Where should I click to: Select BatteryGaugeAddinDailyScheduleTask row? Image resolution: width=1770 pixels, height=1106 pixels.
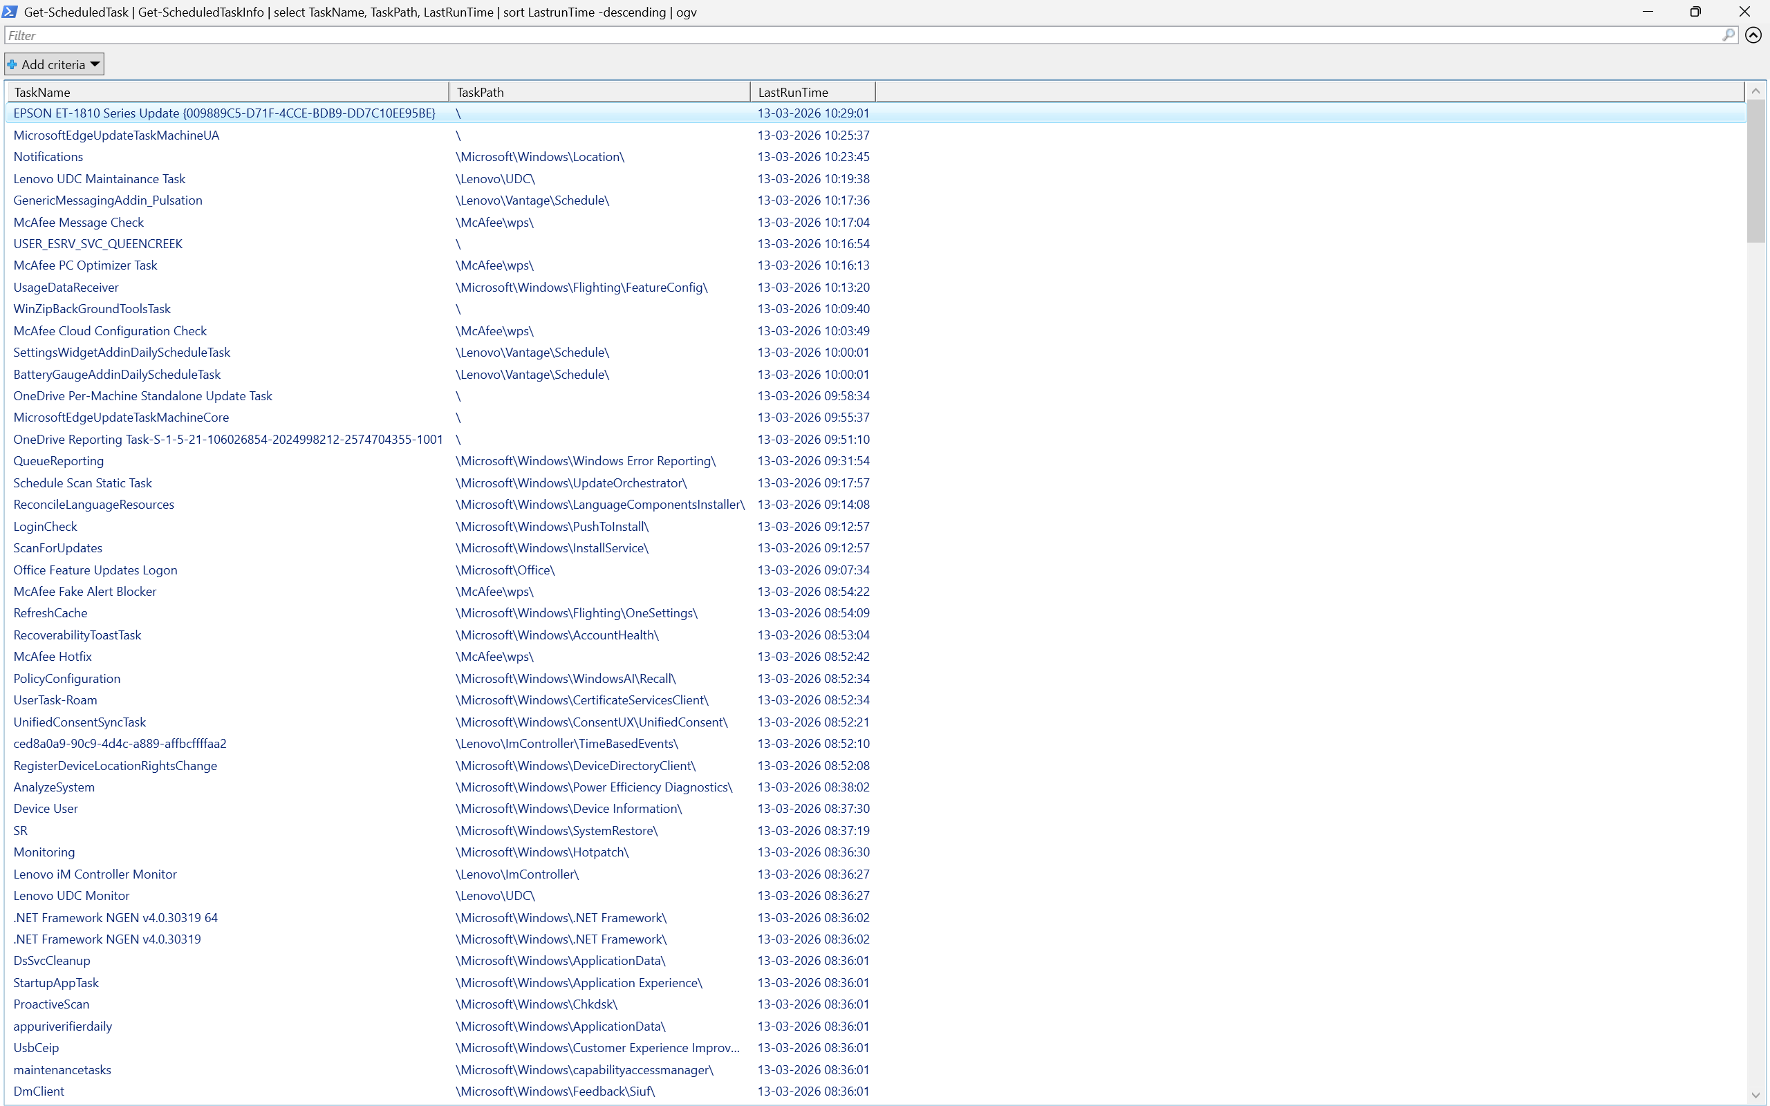pos(876,375)
